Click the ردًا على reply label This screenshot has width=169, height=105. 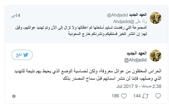(140, 22)
